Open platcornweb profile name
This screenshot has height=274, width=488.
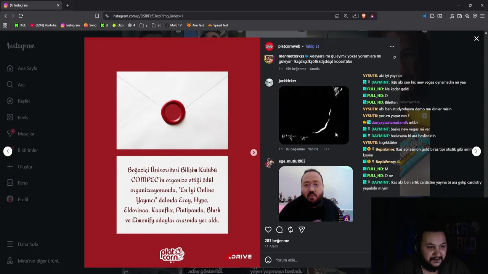click(x=289, y=46)
